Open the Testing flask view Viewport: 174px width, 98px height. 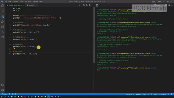2,32
